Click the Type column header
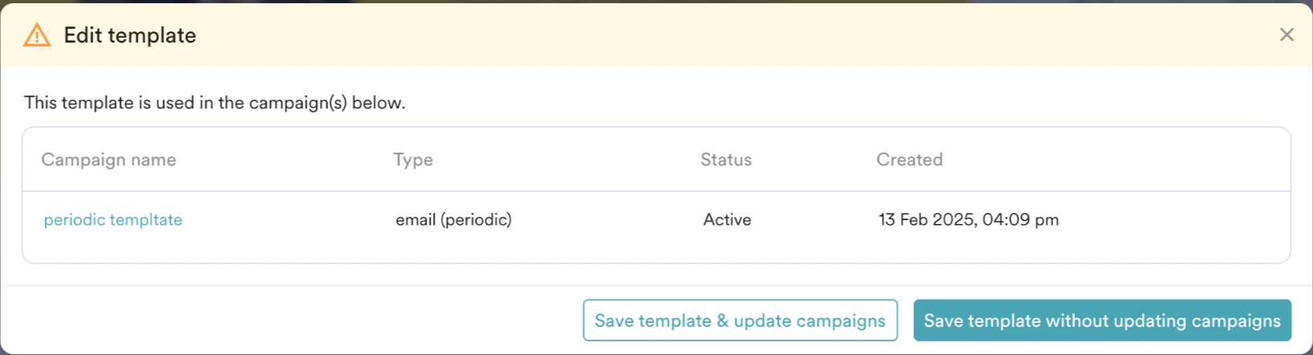Image resolution: width=1313 pixels, height=355 pixels. pos(413,160)
